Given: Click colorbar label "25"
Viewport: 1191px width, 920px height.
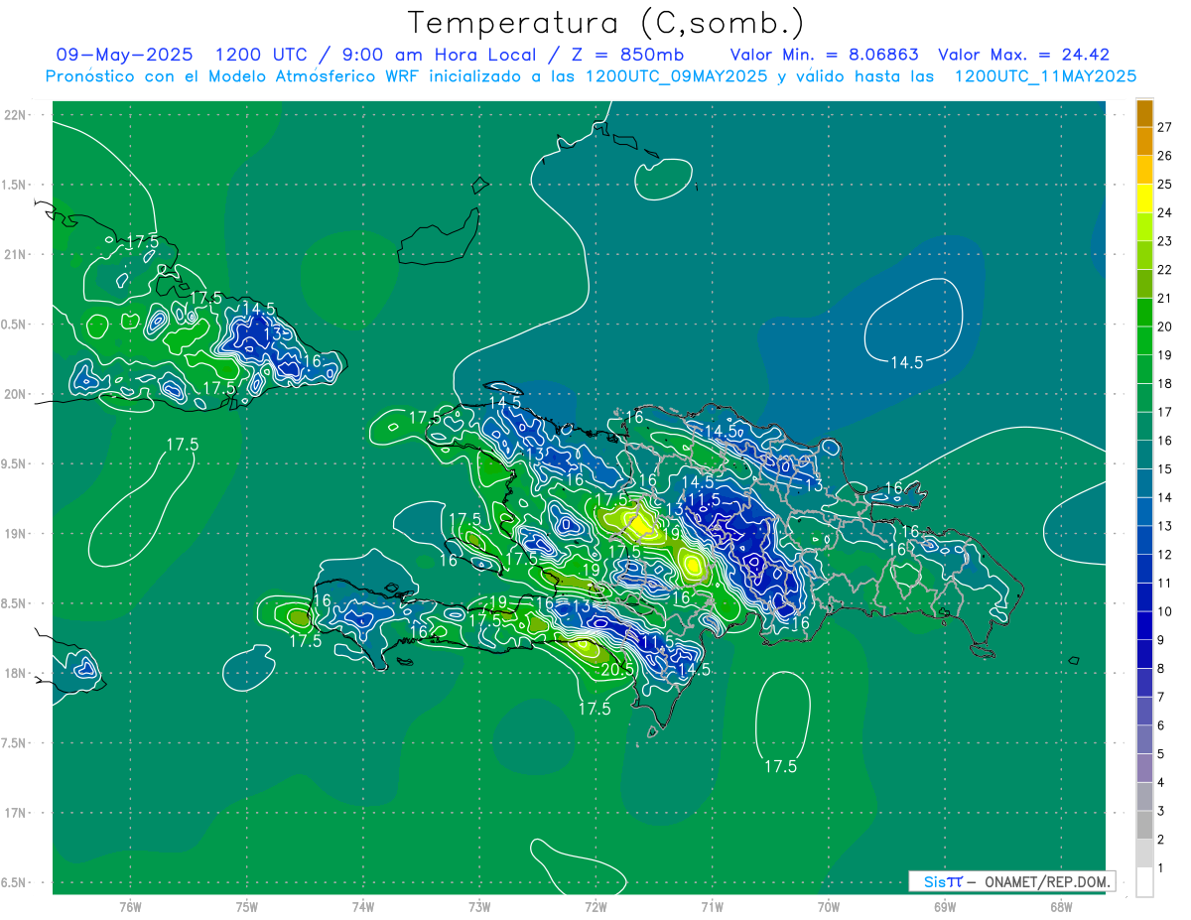Looking at the screenshot, I should tap(1164, 184).
